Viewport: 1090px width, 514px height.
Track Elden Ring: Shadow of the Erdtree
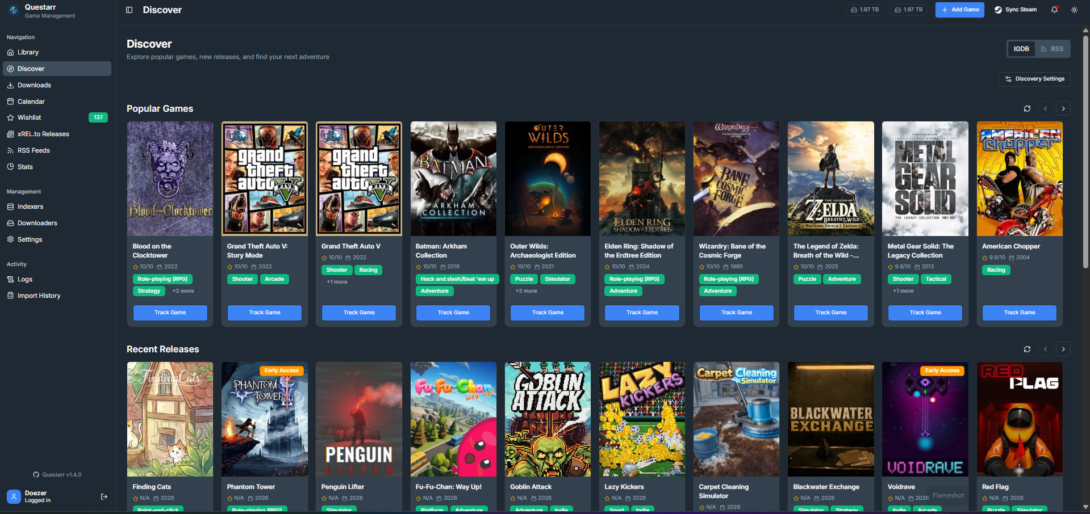642,313
